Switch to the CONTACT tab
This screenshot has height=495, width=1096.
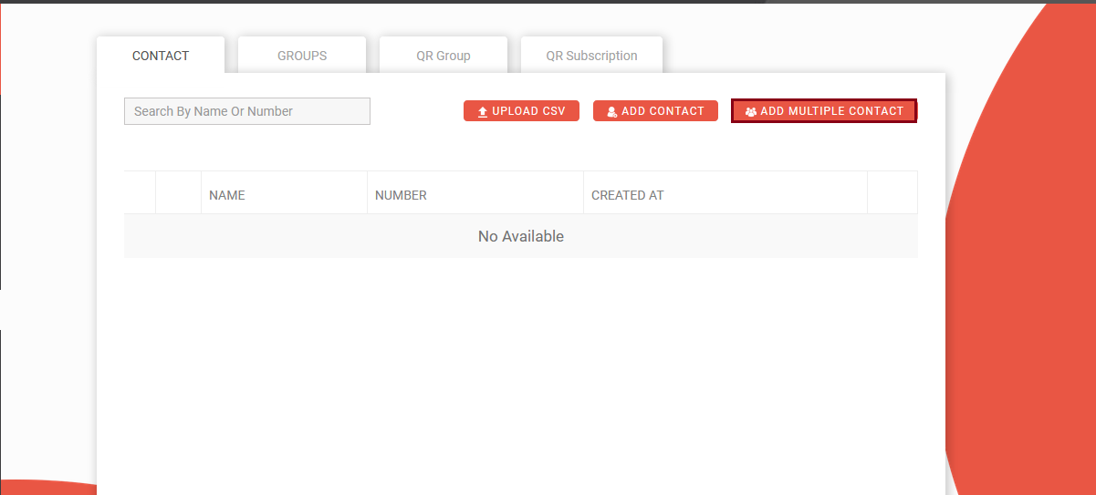pos(161,56)
